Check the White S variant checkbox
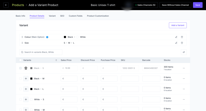 [x=20, y=99]
